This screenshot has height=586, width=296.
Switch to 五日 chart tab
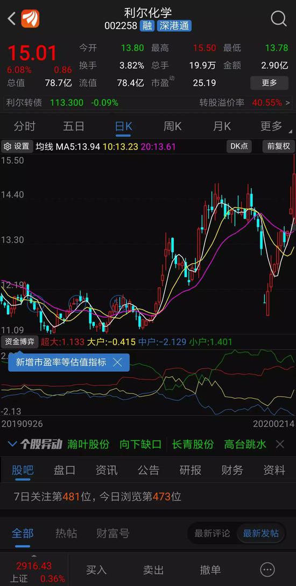74,126
